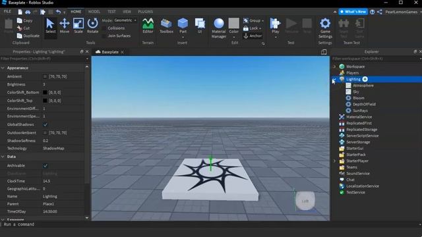Image resolution: width=422 pixels, height=237 pixels.
Task: Click the Ambient color swatch
Action: pos(45,76)
